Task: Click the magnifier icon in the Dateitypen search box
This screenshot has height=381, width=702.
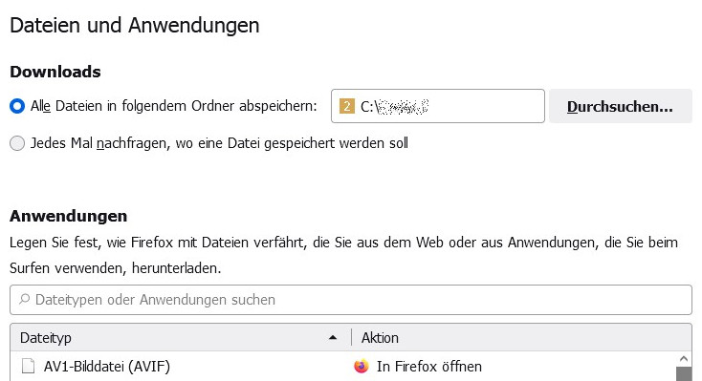Action: (x=24, y=299)
